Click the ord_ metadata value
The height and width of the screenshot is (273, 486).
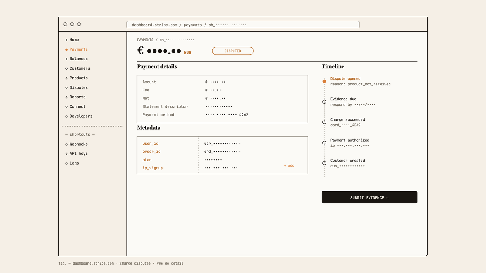click(222, 152)
